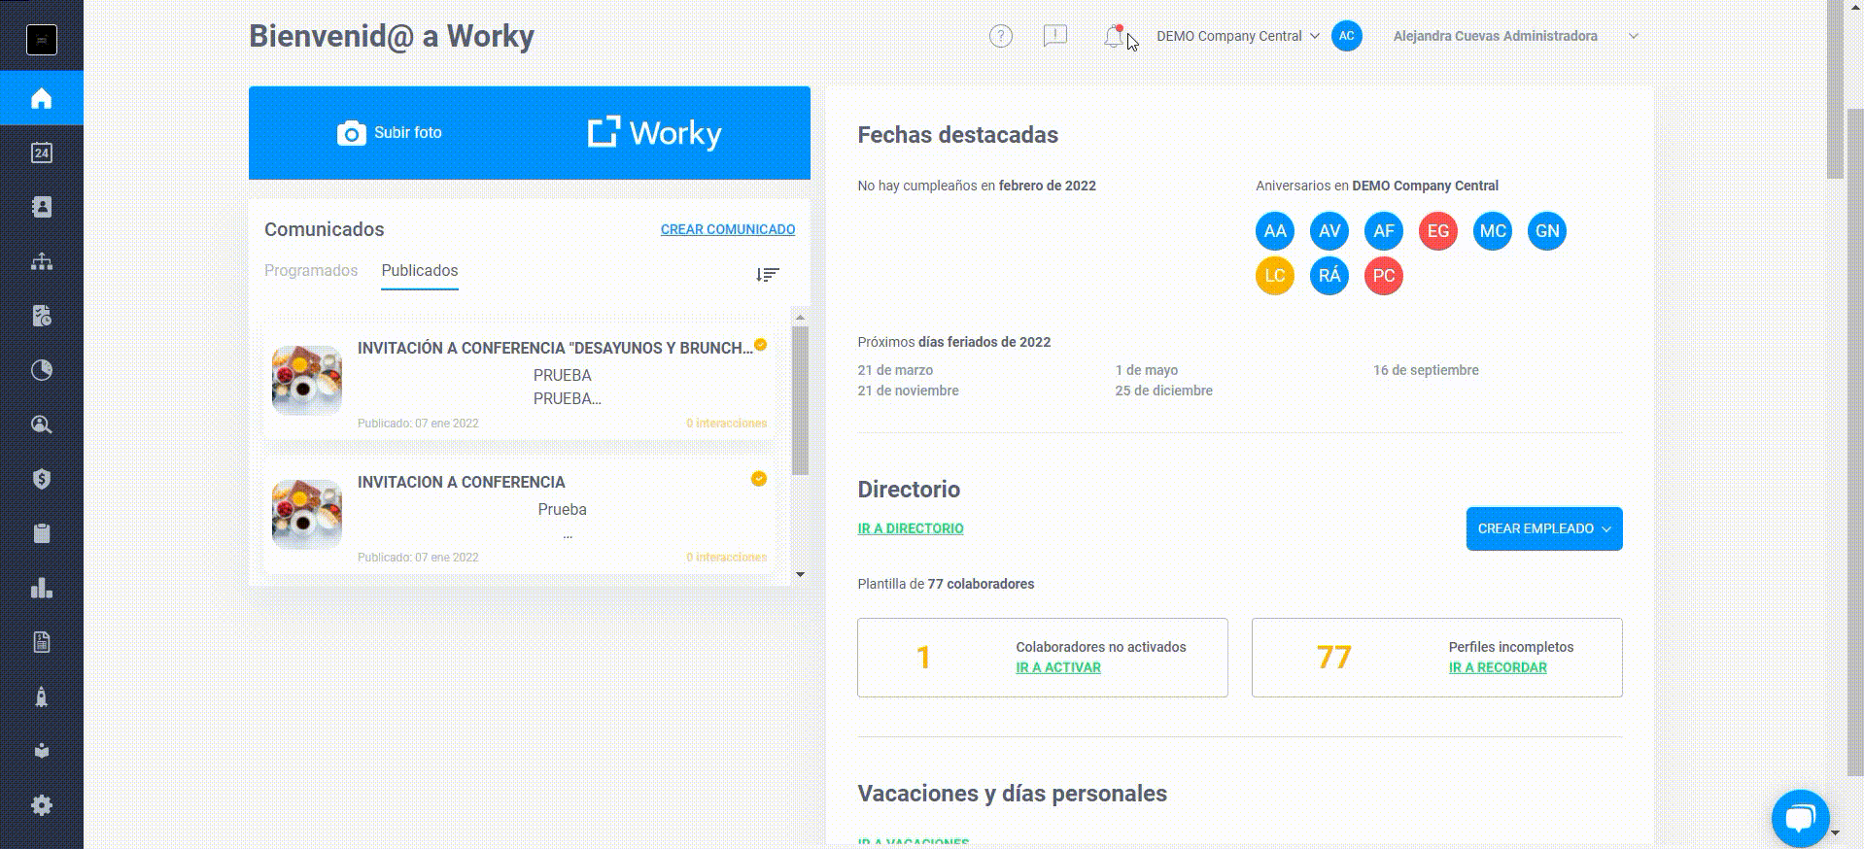Click the AC user avatar
Screen dimensions: 1864x849
tap(1346, 36)
